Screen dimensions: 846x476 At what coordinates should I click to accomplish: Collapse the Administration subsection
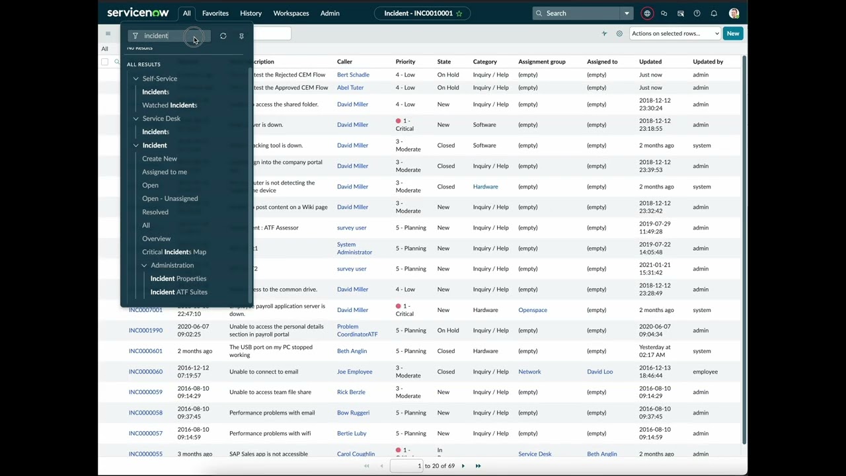click(x=144, y=265)
